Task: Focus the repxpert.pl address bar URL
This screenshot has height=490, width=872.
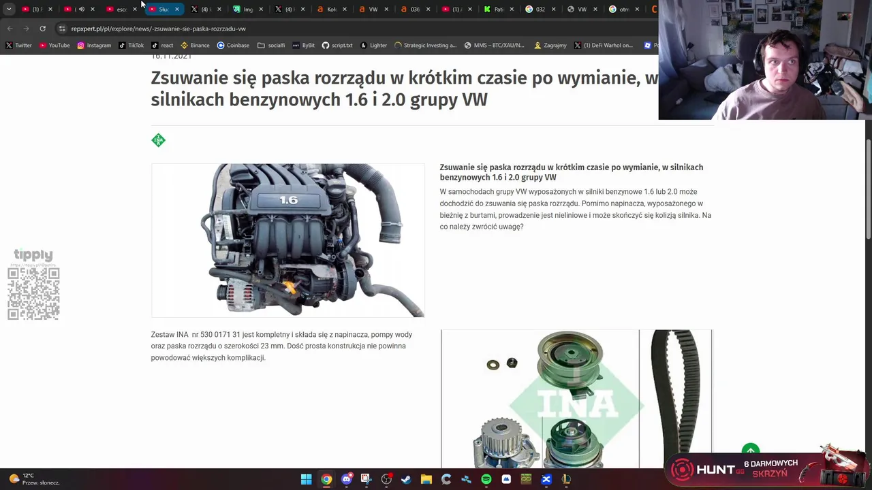Action: 158,29
